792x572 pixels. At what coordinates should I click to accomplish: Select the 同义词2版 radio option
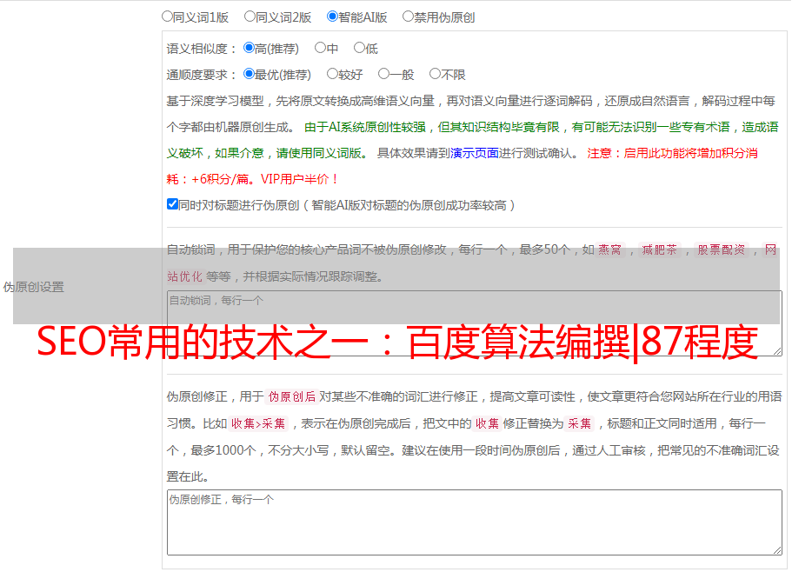pyautogui.click(x=250, y=17)
